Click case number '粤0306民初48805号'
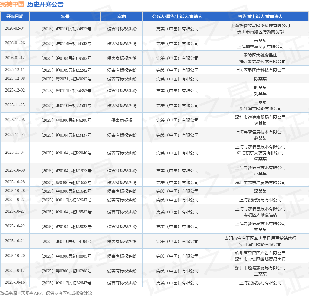The image size is (309, 296). [x=74, y=256]
